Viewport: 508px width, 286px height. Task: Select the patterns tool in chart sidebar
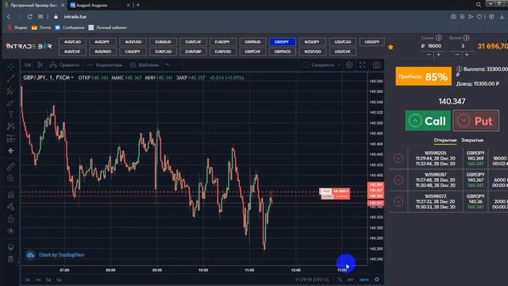coord(10,126)
